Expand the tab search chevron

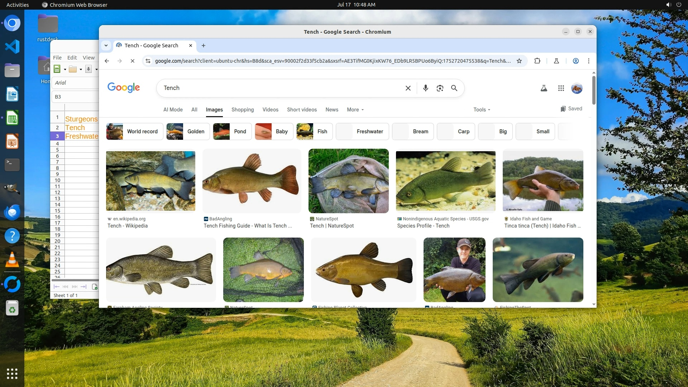106,46
